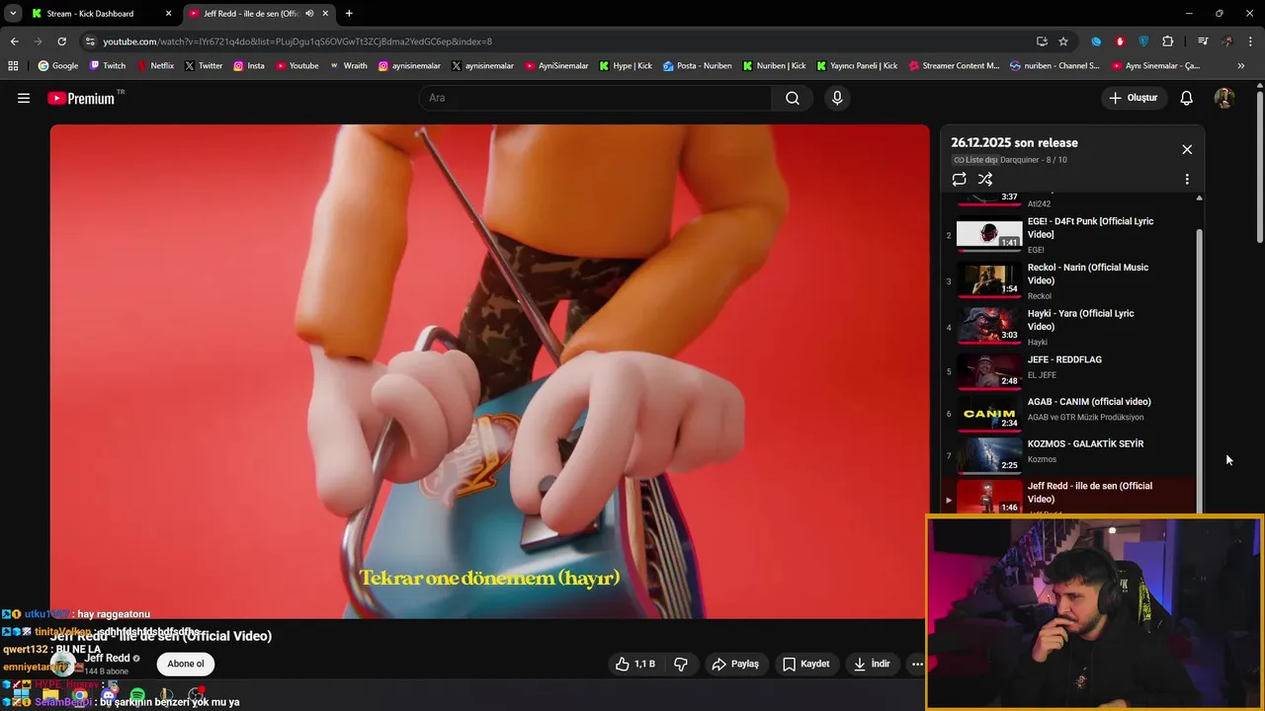Open Chrome three-dot menu
1265x711 pixels.
(1251, 41)
